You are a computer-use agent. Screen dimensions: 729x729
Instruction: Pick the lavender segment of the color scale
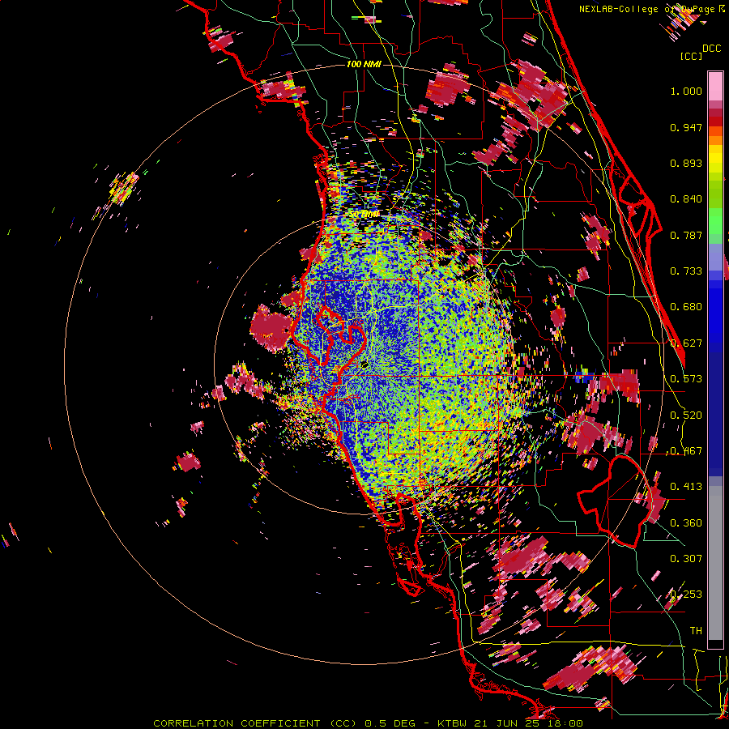(715, 258)
